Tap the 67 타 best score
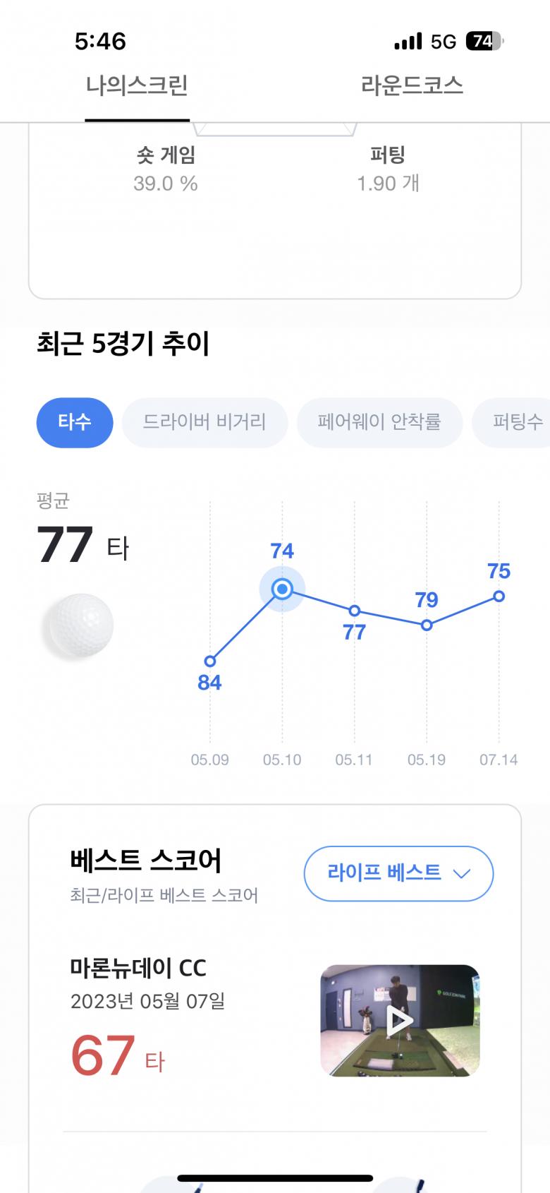The width and height of the screenshot is (550, 1193). [x=117, y=1056]
